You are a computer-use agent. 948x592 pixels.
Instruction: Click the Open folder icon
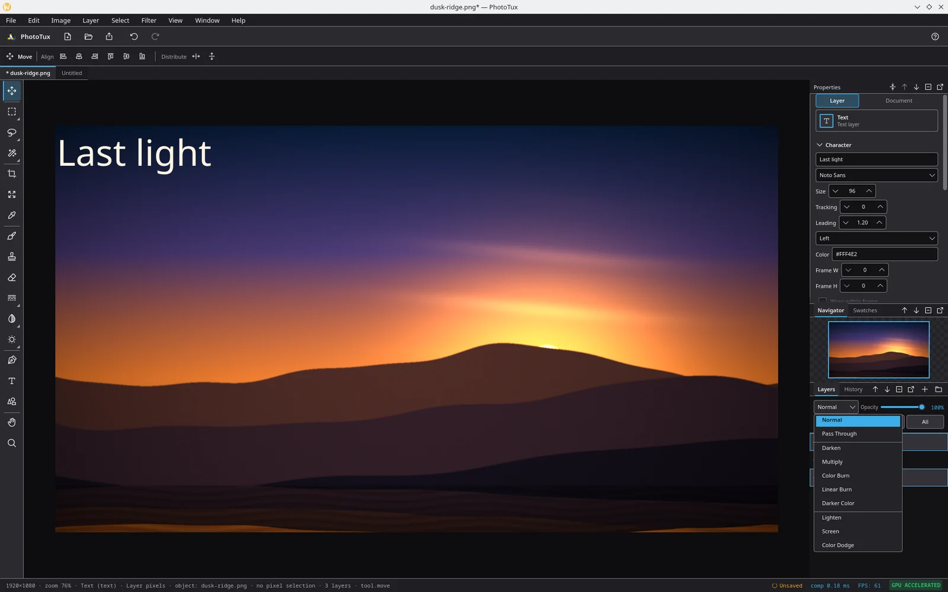point(88,37)
